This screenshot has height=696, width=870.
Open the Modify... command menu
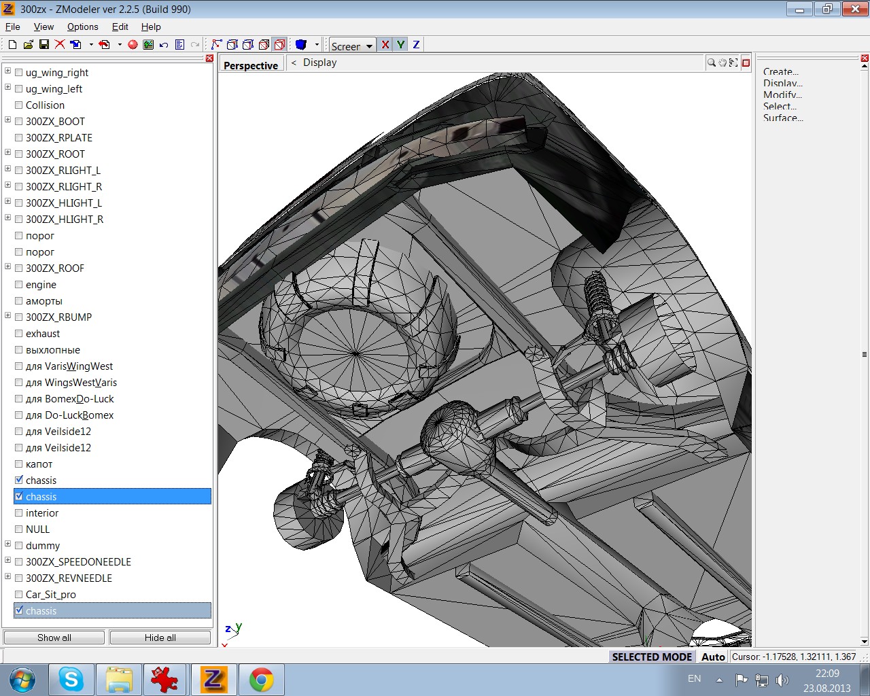tap(782, 94)
